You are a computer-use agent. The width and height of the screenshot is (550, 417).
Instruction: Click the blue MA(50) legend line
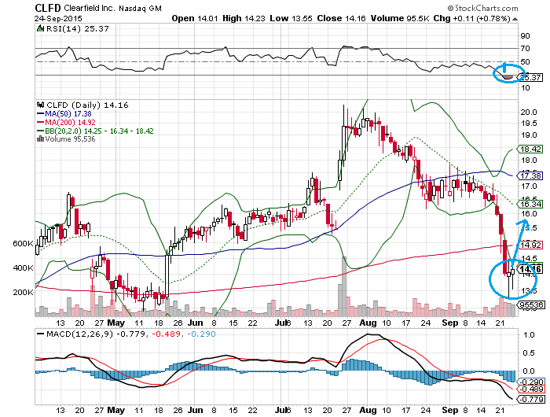(x=41, y=114)
